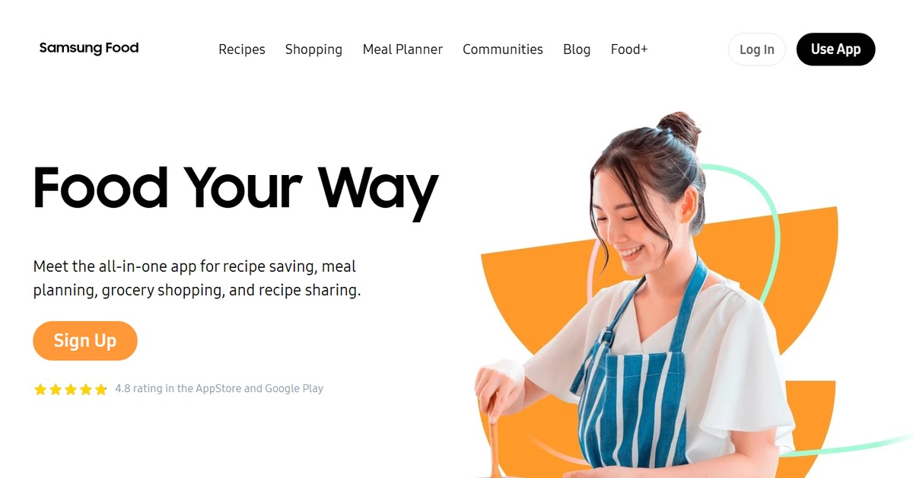The height and width of the screenshot is (478, 913).
Task: Click the fourth yellow rating star
Action: [86, 389]
